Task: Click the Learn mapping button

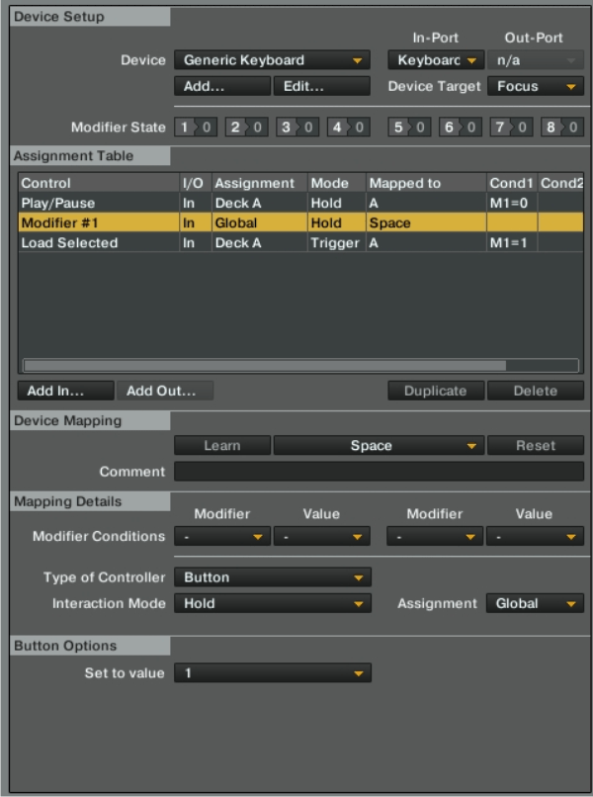Action: pyautogui.click(x=221, y=446)
